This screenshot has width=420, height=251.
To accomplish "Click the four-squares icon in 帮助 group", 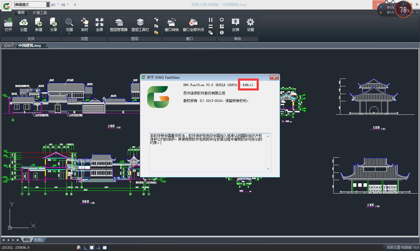I will click(222, 26).
